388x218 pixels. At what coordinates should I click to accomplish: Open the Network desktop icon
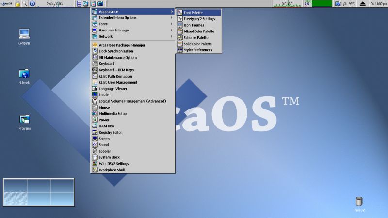(24, 77)
